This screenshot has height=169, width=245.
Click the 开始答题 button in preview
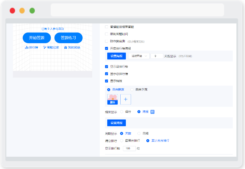pyautogui.click(x=37, y=38)
